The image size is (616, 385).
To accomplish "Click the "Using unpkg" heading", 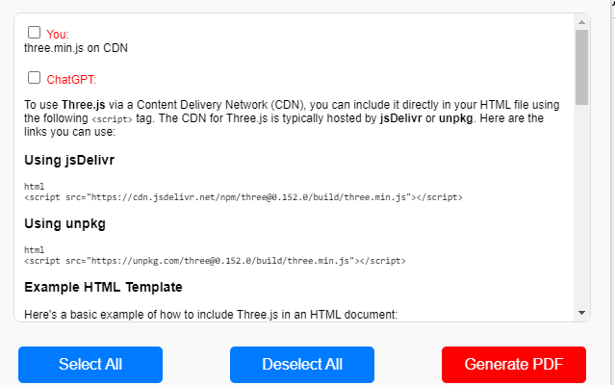I will tap(64, 223).
